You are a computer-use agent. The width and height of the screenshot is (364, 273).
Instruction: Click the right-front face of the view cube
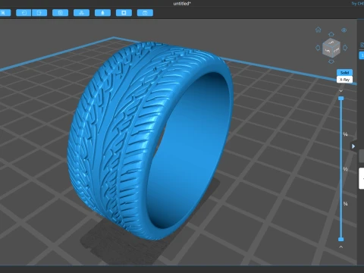[336, 51]
